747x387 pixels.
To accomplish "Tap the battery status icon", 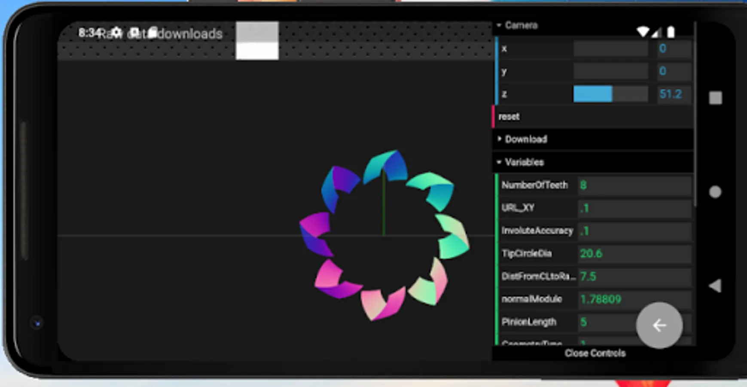I will click(671, 31).
